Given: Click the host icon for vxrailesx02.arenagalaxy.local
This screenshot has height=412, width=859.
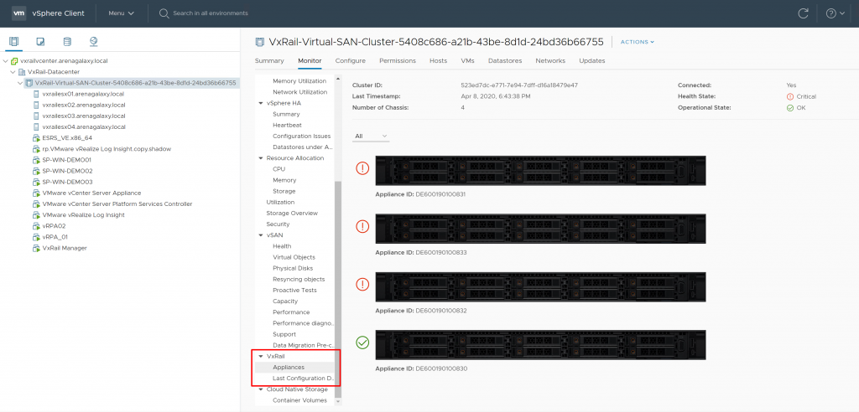Looking at the screenshot, I should pyautogui.click(x=36, y=105).
